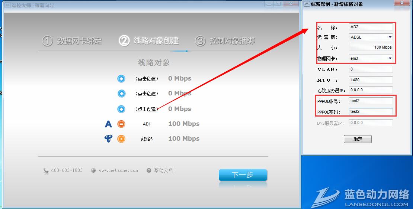Click the top plus icon to create line
Viewport: 413px width, 209px height.
click(121, 79)
